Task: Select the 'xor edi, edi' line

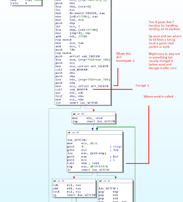Action: (x=70, y=93)
